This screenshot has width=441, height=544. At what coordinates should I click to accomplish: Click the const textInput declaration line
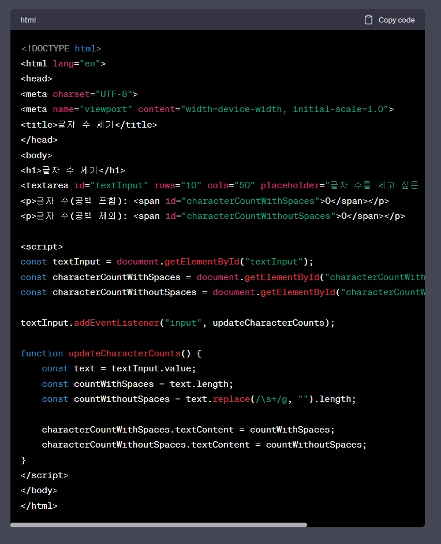point(167,262)
